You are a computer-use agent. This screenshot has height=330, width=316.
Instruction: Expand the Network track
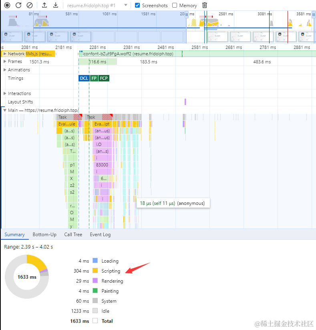pos(5,54)
